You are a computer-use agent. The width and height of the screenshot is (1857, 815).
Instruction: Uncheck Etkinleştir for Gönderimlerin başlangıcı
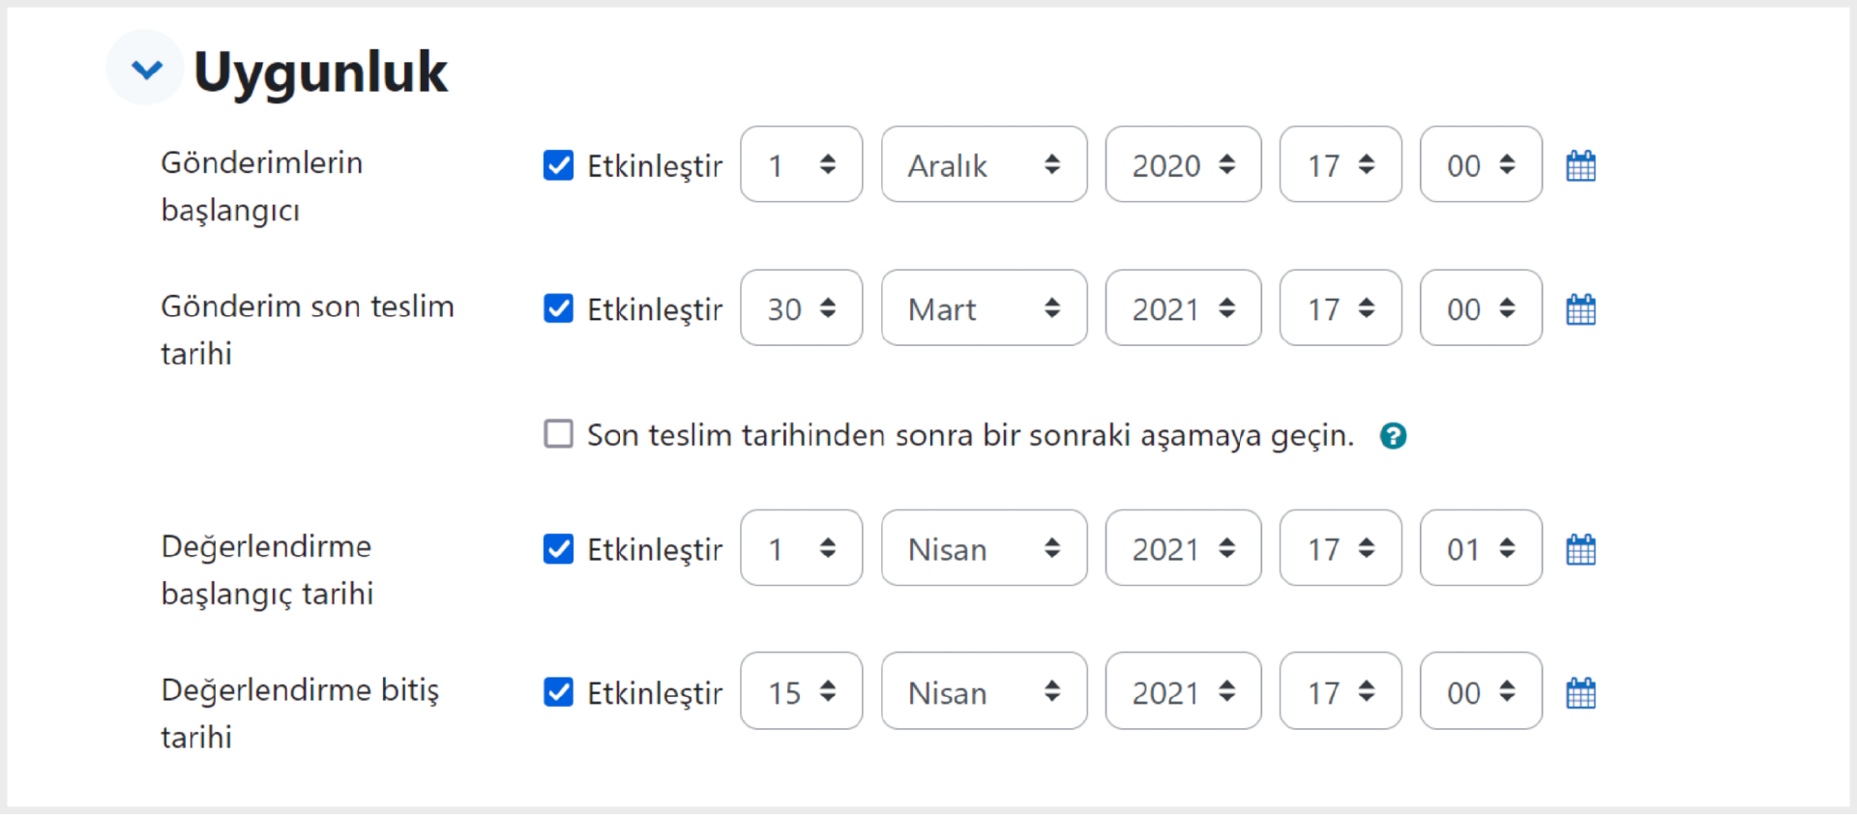558,165
